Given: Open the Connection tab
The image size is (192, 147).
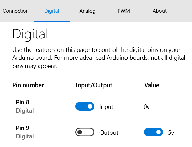Looking at the screenshot, I should (x=16, y=11).
